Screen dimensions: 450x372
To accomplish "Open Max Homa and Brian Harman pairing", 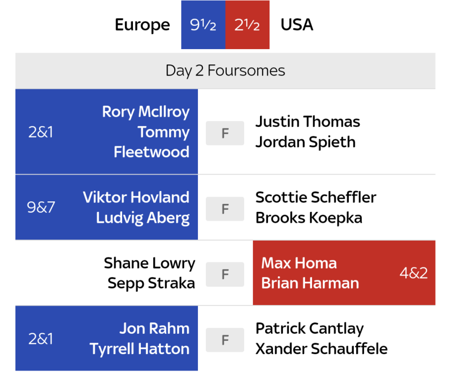I will pos(310,273).
